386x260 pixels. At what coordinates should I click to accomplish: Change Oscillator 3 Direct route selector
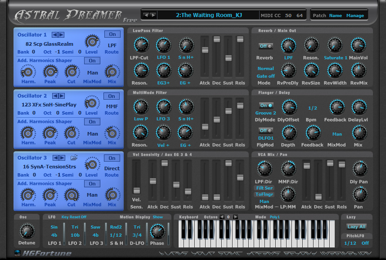point(112,168)
